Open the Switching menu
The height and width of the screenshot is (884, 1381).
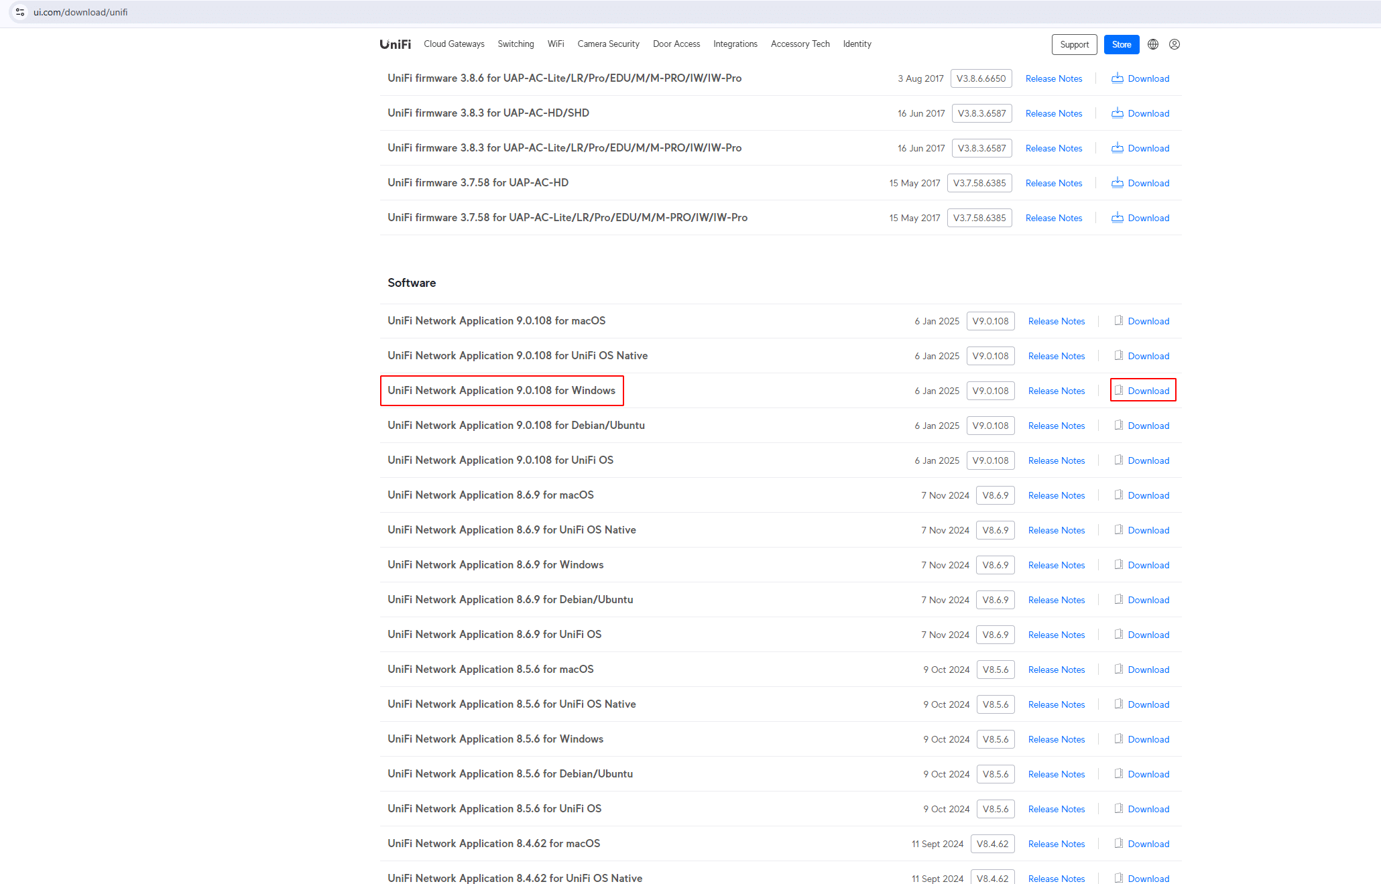point(516,44)
